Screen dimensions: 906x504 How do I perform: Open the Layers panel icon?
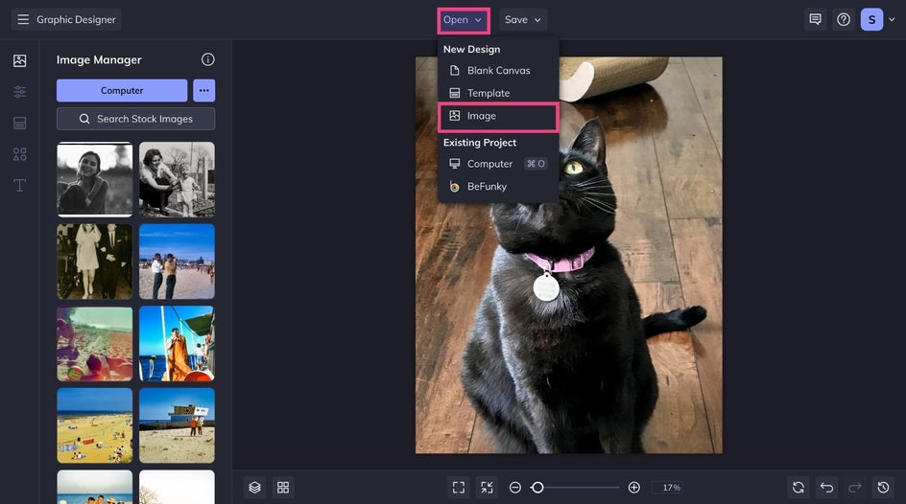pyautogui.click(x=255, y=488)
